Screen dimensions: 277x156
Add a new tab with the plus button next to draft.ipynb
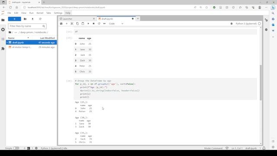pos(138,19)
